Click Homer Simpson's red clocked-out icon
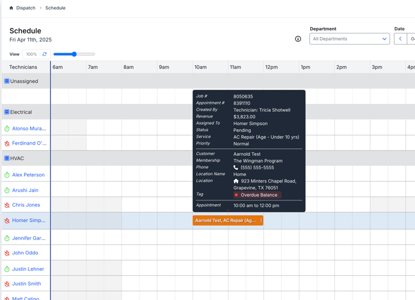Image resolution: width=415 pixels, height=300 pixels. (x=7, y=221)
